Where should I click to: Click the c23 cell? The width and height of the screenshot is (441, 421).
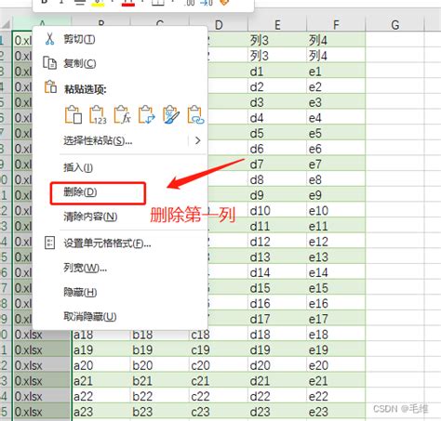tap(219, 412)
